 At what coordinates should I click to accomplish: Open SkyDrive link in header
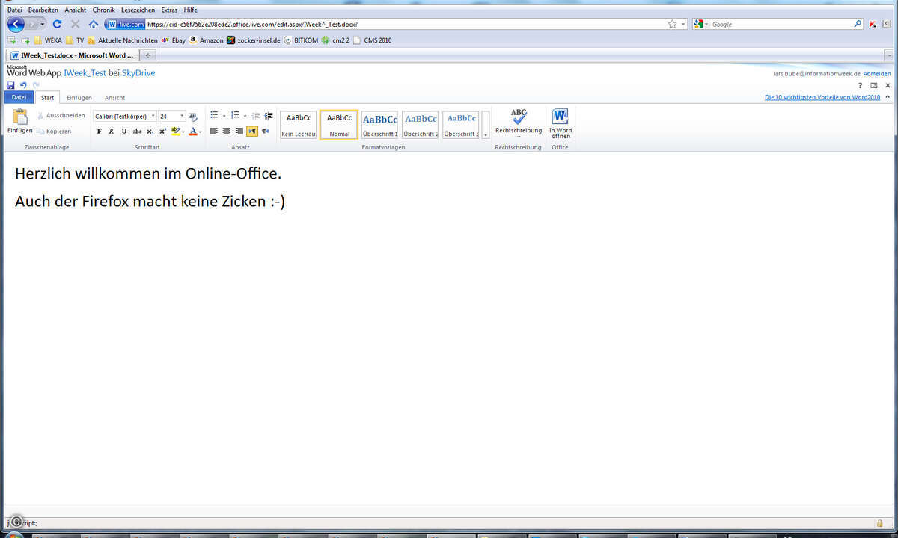pyautogui.click(x=138, y=73)
